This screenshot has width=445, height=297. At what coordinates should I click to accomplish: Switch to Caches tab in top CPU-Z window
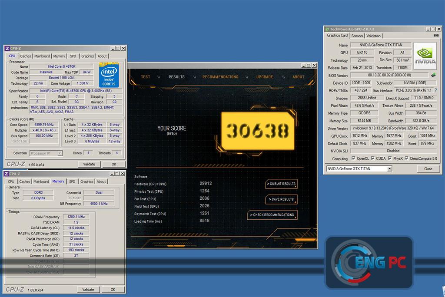25,56
